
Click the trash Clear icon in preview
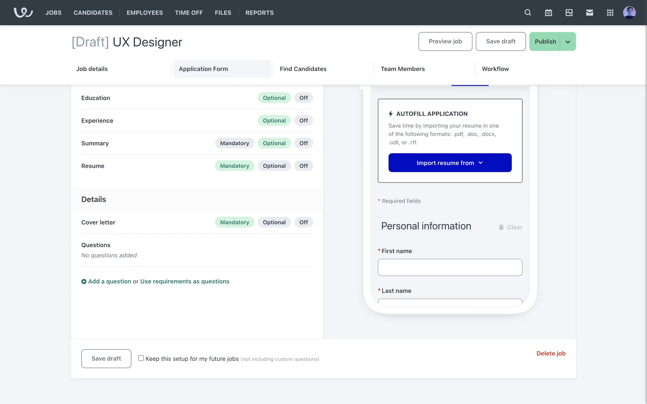pyautogui.click(x=501, y=227)
